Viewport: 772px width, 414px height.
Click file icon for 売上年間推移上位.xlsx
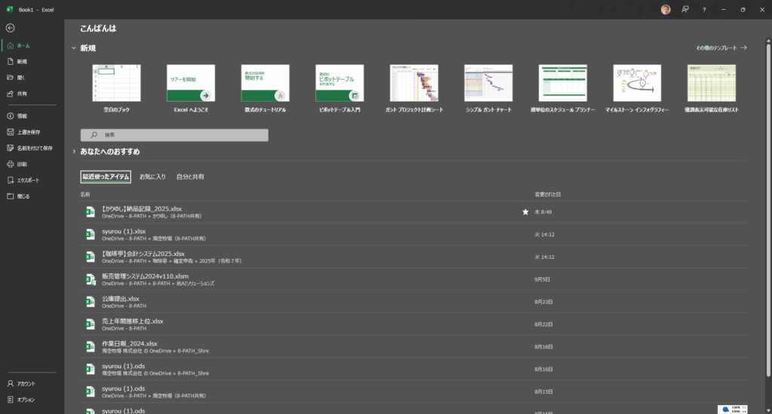(90, 324)
